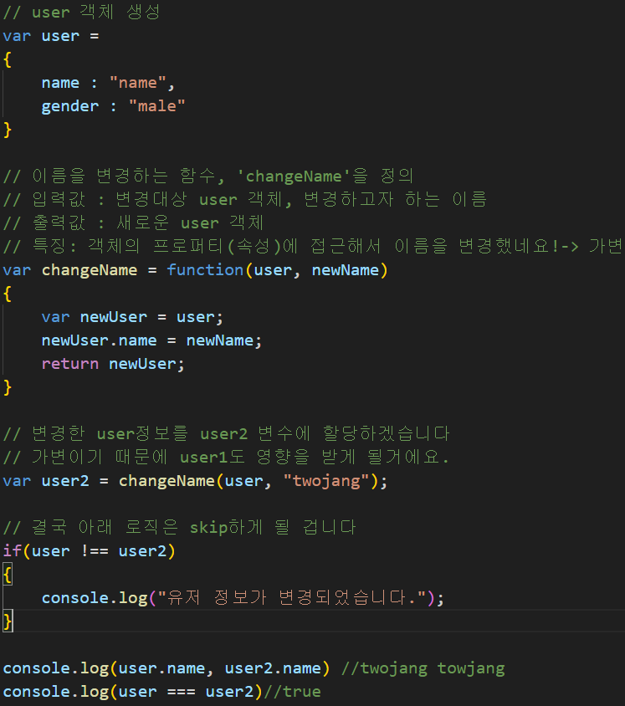The height and width of the screenshot is (706, 625).
Task: Click the 'gender' property key
Action: pyautogui.click(x=69, y=105)
